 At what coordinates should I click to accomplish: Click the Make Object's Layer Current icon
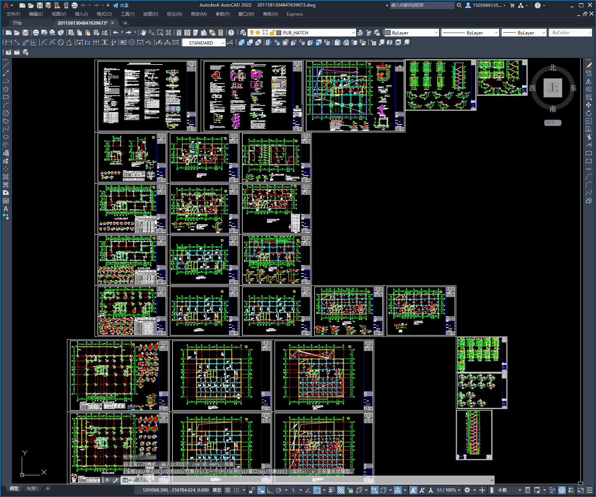(360, 33)
